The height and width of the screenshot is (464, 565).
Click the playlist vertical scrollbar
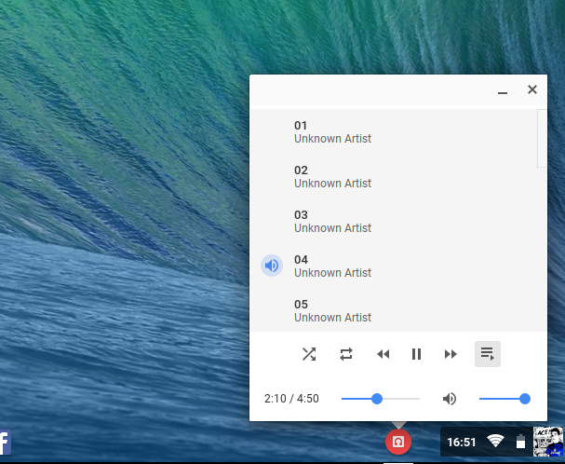click(542, 140)
